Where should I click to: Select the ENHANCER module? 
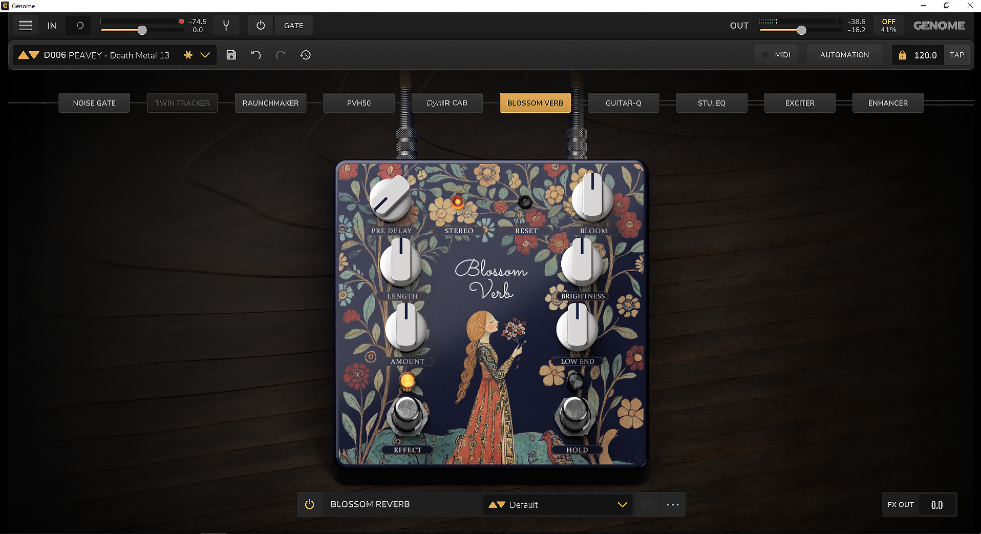pos(888,103)
